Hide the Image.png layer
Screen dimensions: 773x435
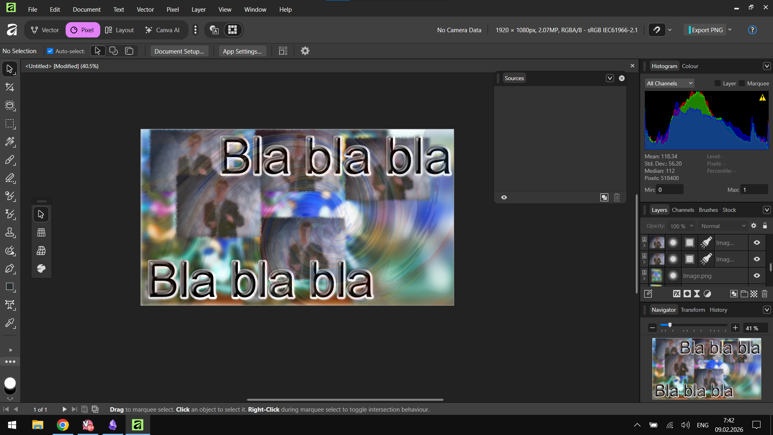point(756,276)
